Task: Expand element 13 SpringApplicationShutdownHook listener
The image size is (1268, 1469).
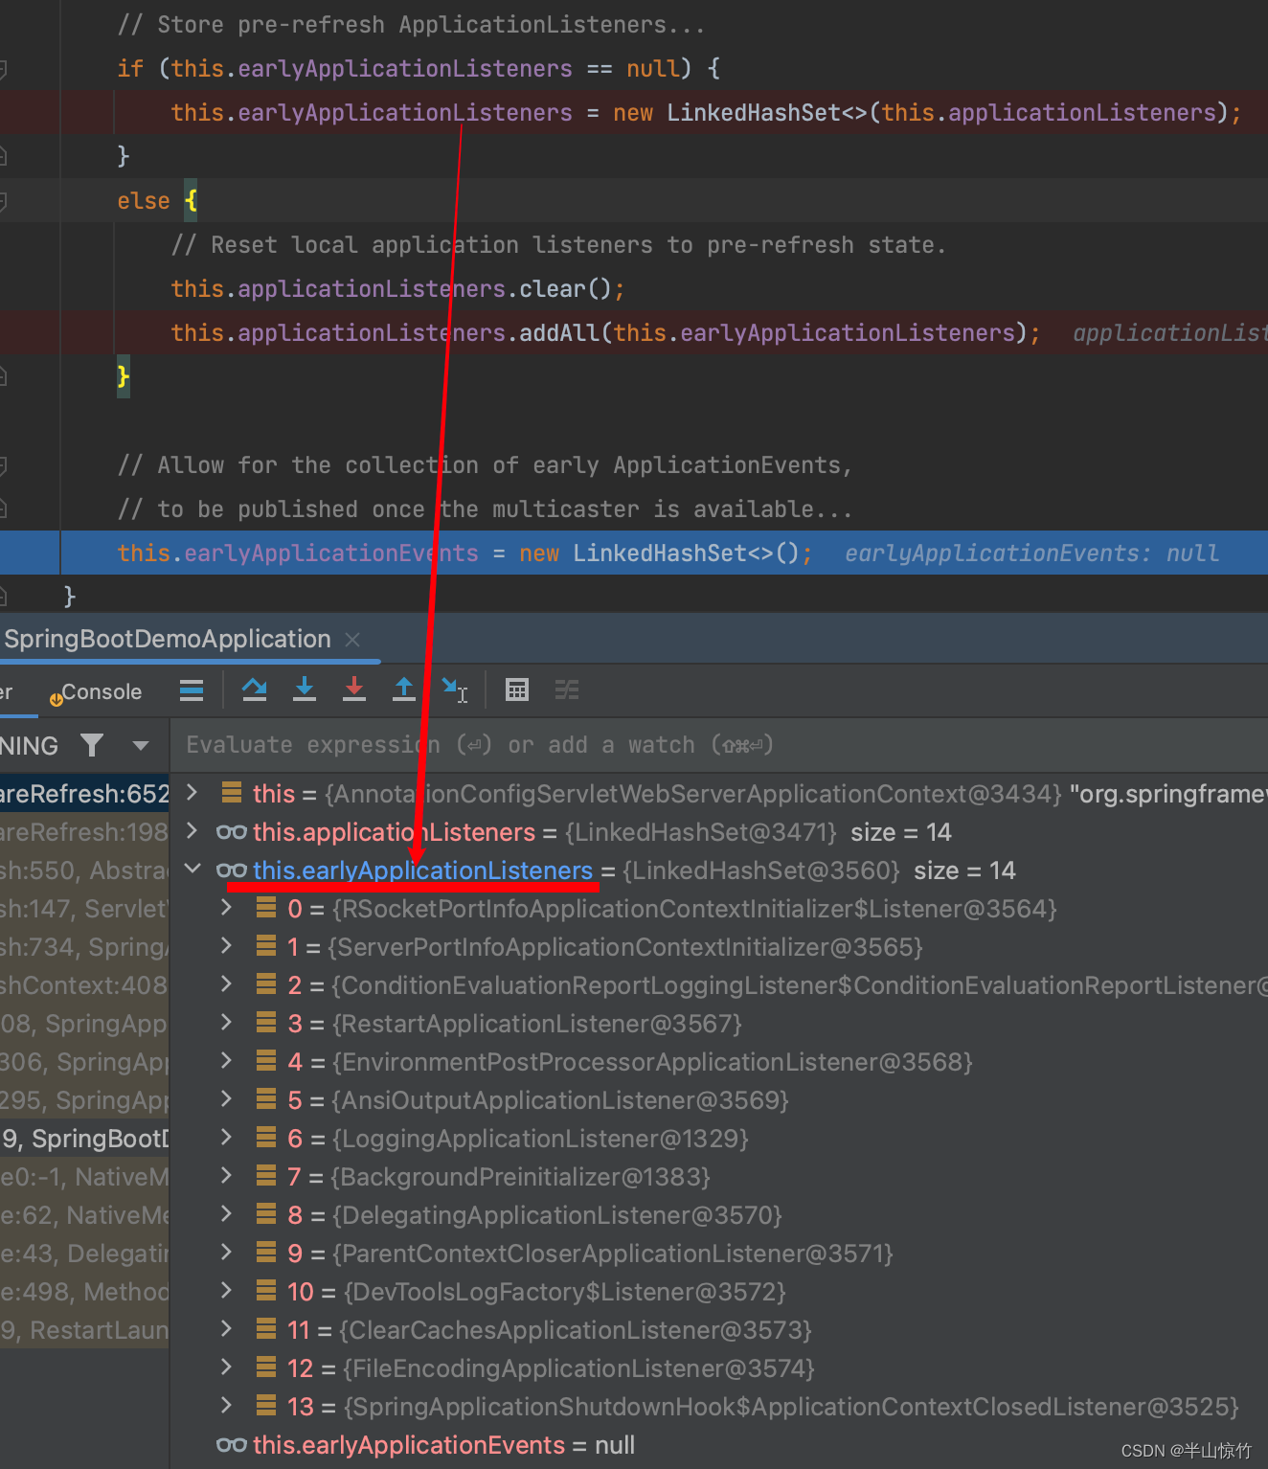Action: 227,1405
